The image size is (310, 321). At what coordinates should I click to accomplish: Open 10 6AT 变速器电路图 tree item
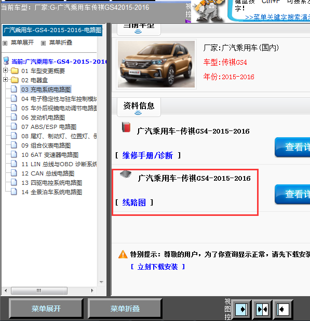pos(50,155)
